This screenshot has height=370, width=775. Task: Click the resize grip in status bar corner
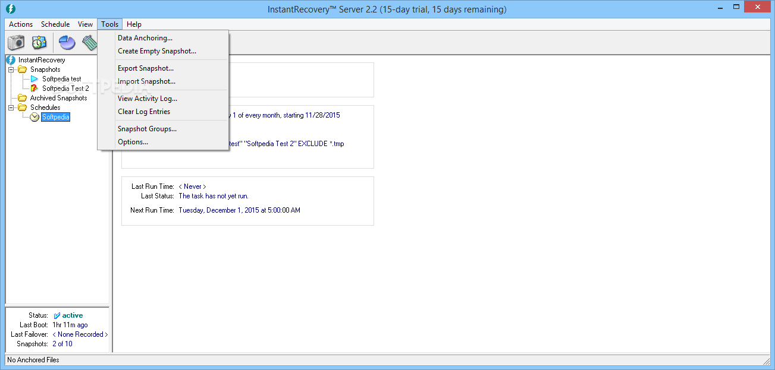[x=767, y=361]
